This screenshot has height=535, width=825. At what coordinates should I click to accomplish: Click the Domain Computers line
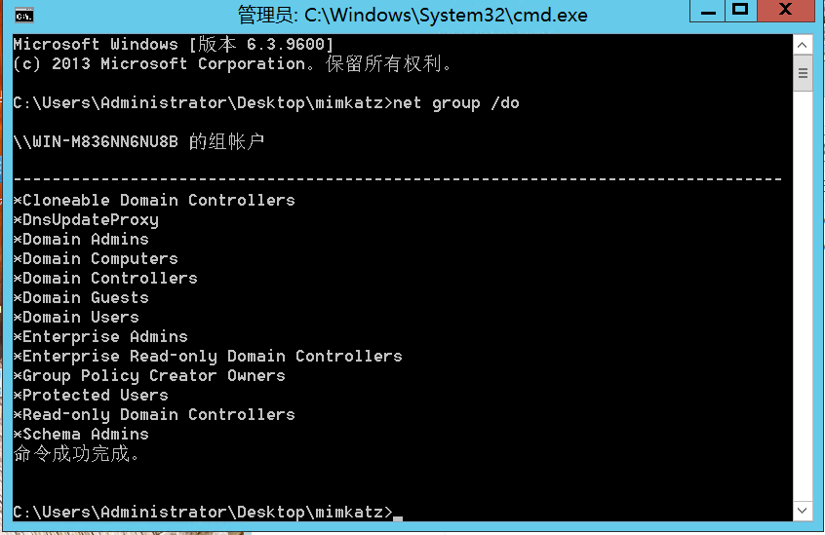click(x=96, y=258)
